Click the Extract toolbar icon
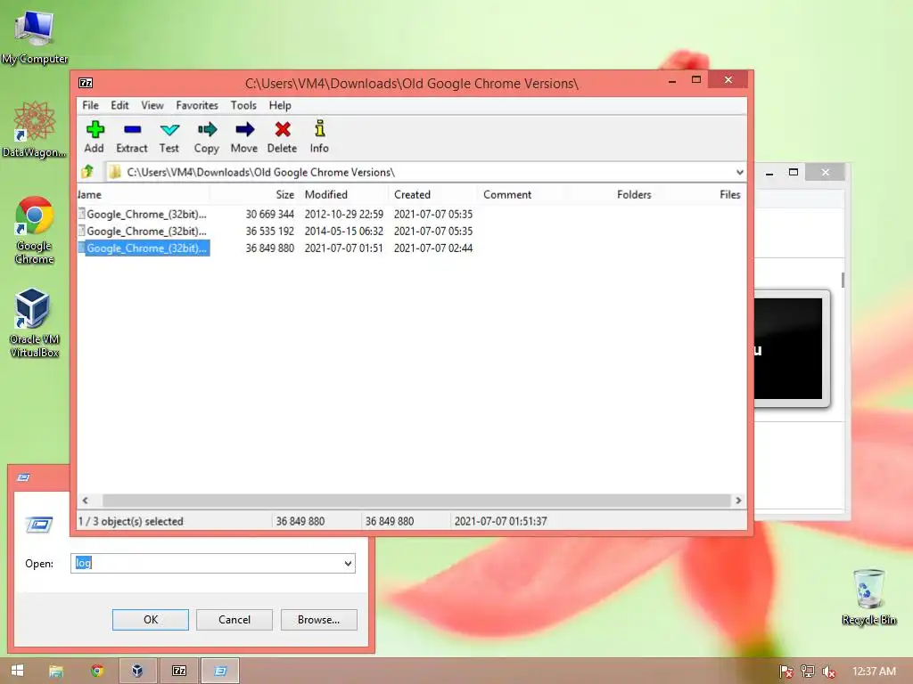Viewport: 913px width, 684px height. tap(132, 137)
